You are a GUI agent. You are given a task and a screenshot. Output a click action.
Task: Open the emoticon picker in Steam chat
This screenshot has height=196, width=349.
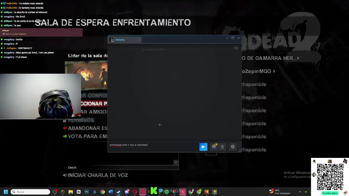[x=214, y=147]
